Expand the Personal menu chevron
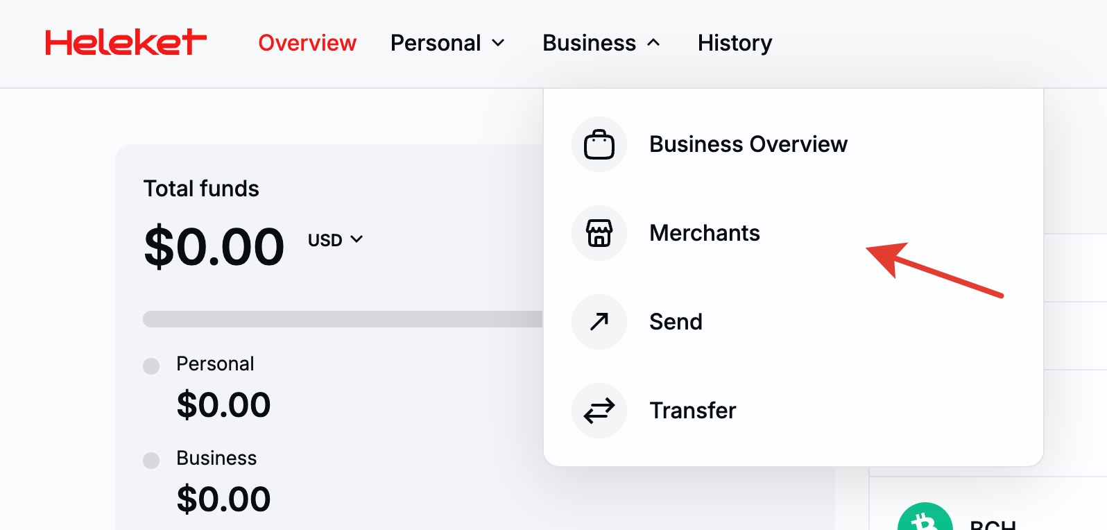 coord(498,43)
